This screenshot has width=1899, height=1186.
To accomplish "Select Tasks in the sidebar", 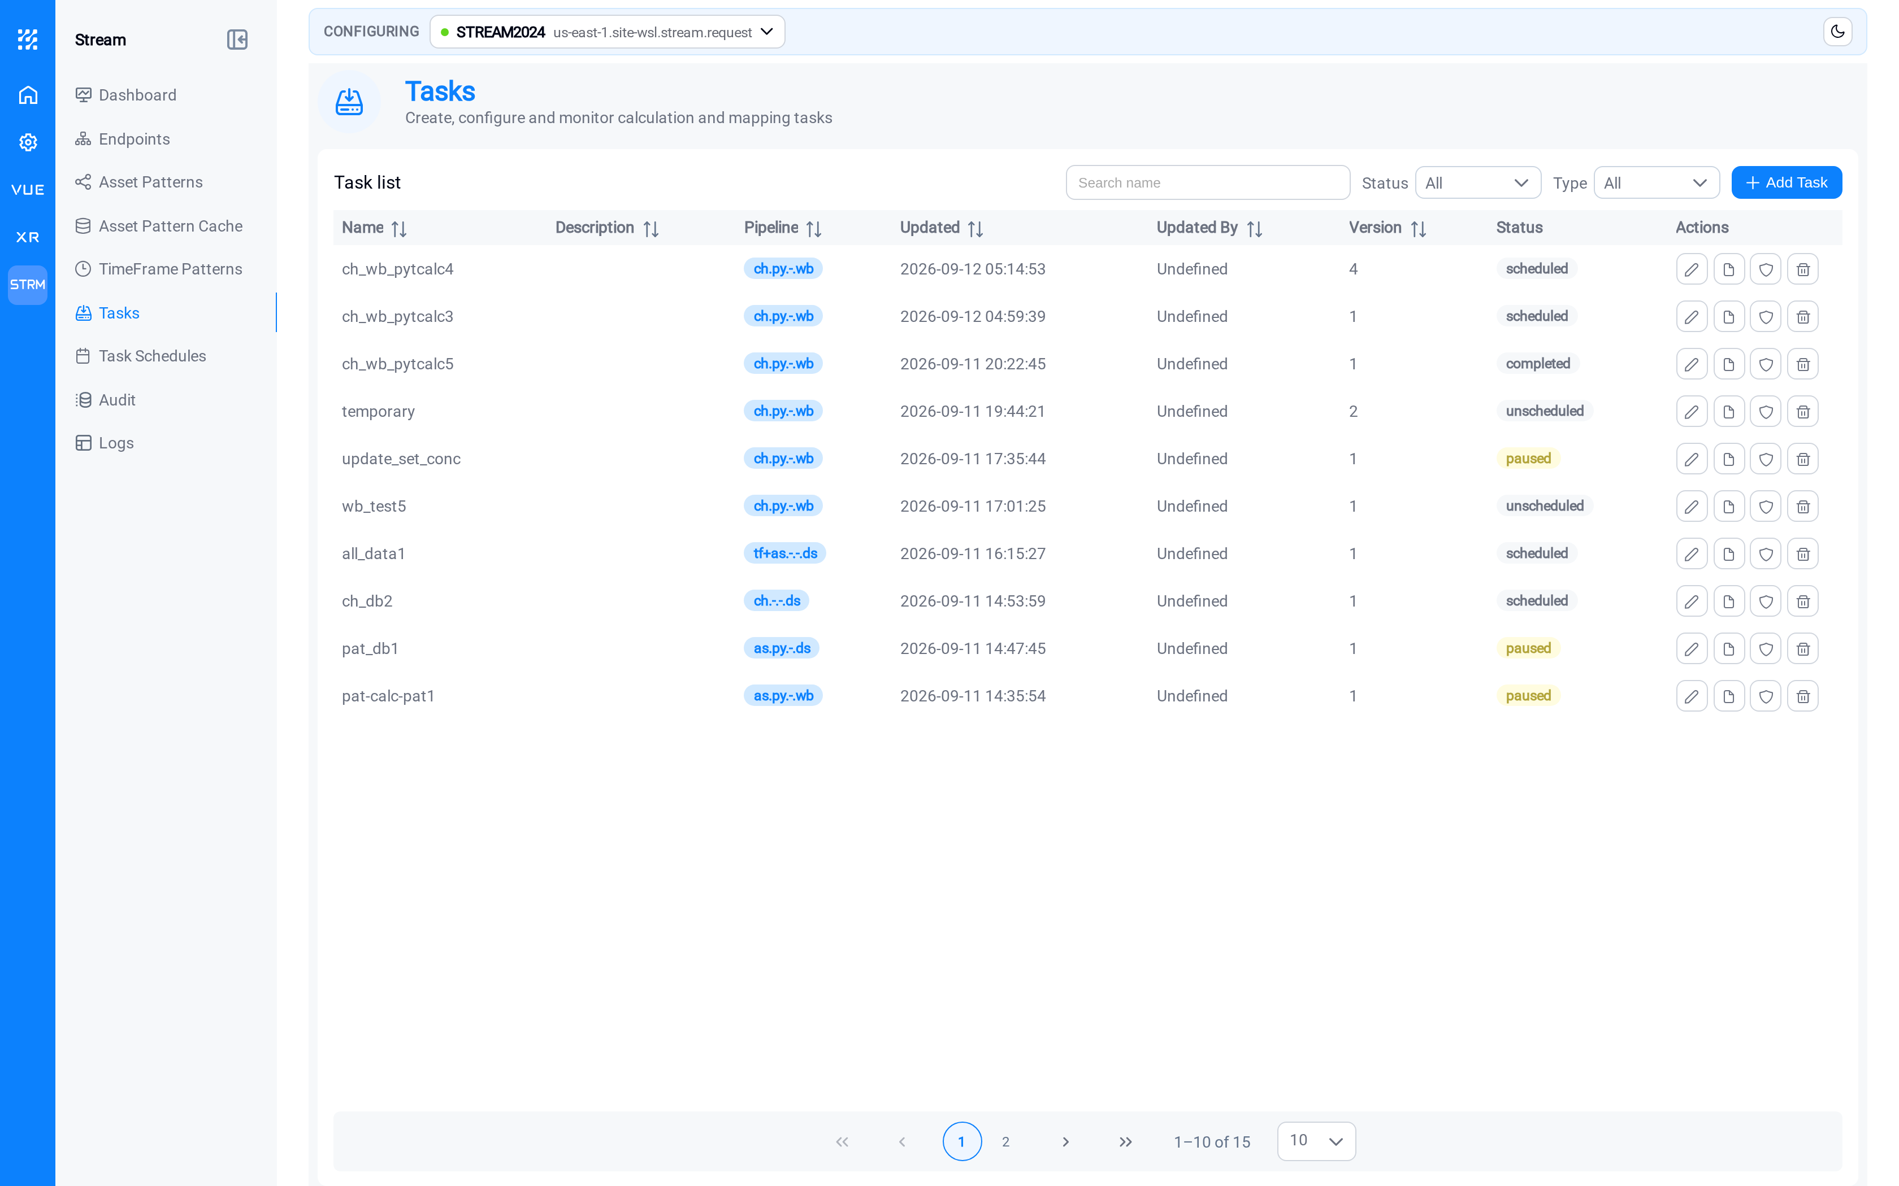I will (x=107, y=313).
